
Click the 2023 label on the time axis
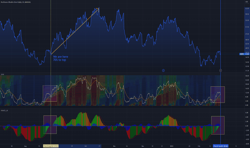[x=172, y=146]
